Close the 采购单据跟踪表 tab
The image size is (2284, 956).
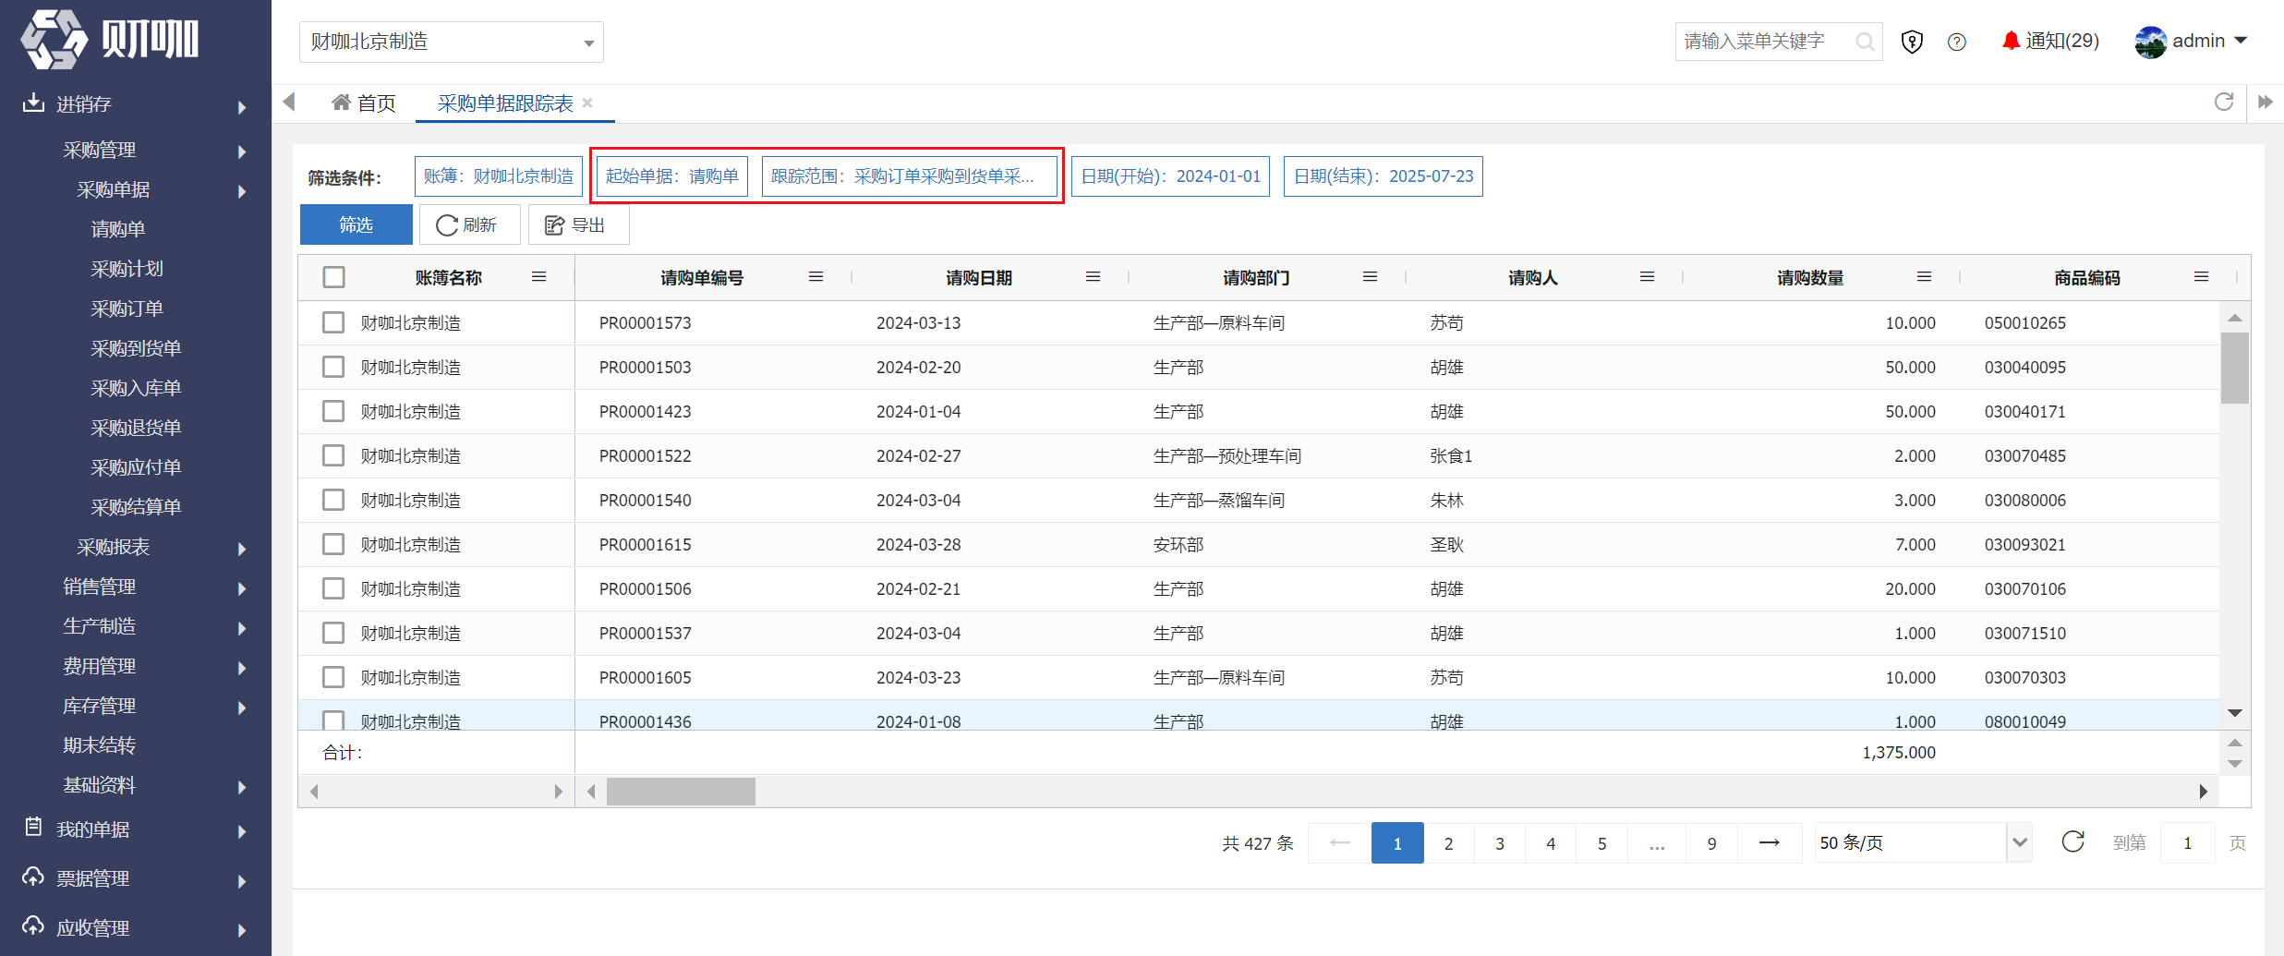(x=587, y=103)
